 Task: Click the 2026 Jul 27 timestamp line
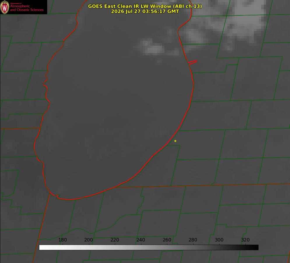[x=145, y=11]
